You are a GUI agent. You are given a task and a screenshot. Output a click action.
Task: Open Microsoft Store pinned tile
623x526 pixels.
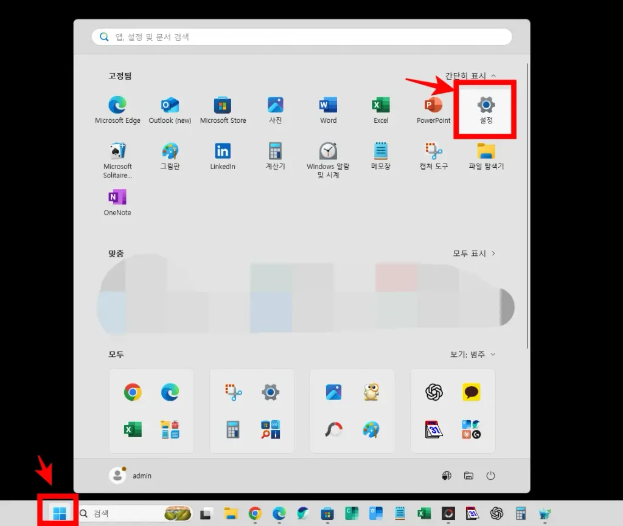pos(223,110)
